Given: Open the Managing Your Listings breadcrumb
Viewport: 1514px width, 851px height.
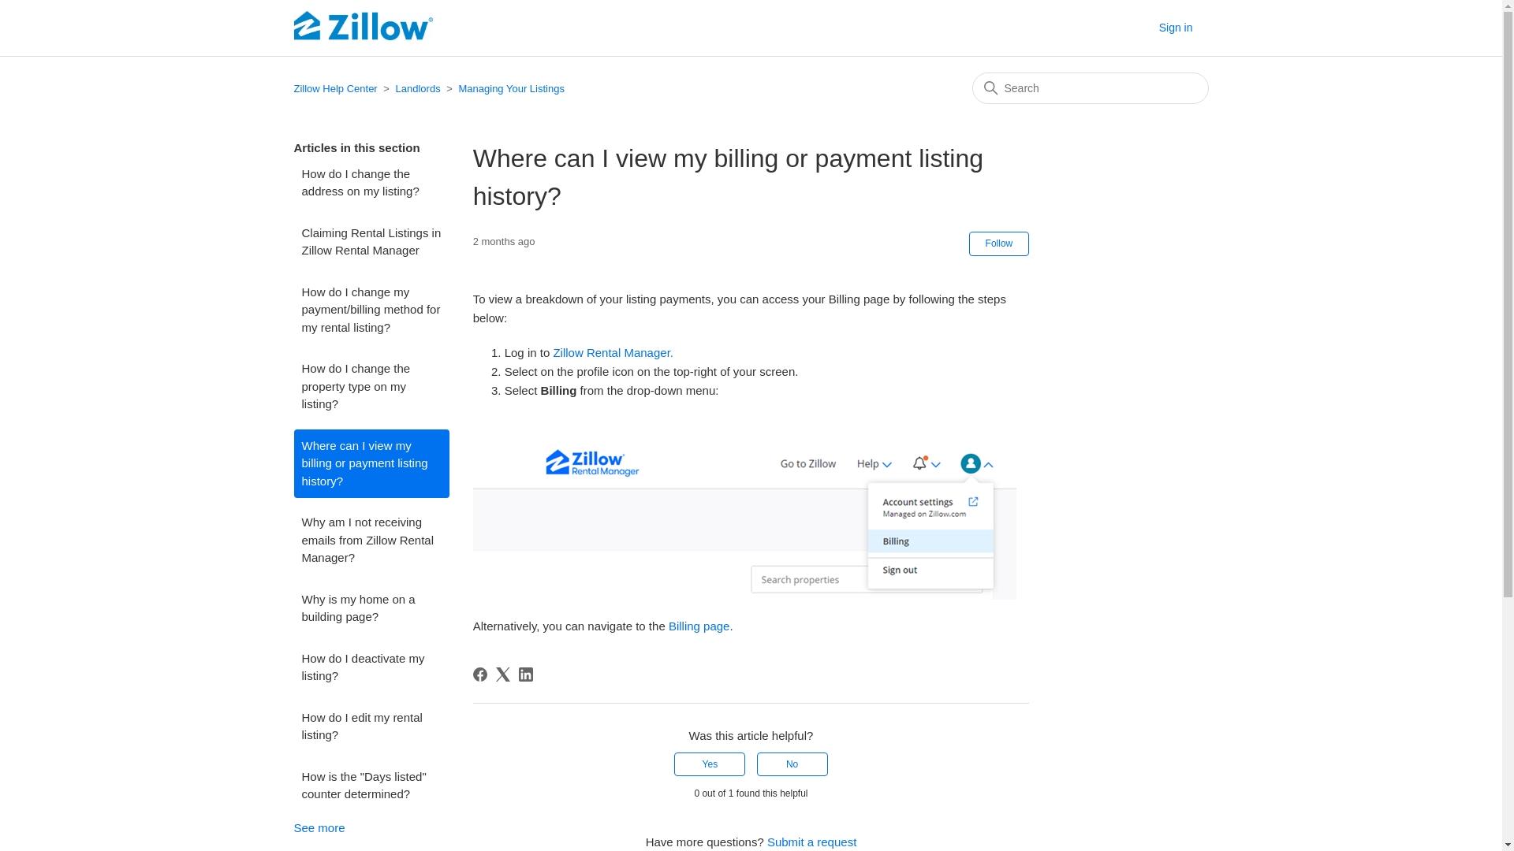Looking at the screenshot, I should click(x=512, y=88).
